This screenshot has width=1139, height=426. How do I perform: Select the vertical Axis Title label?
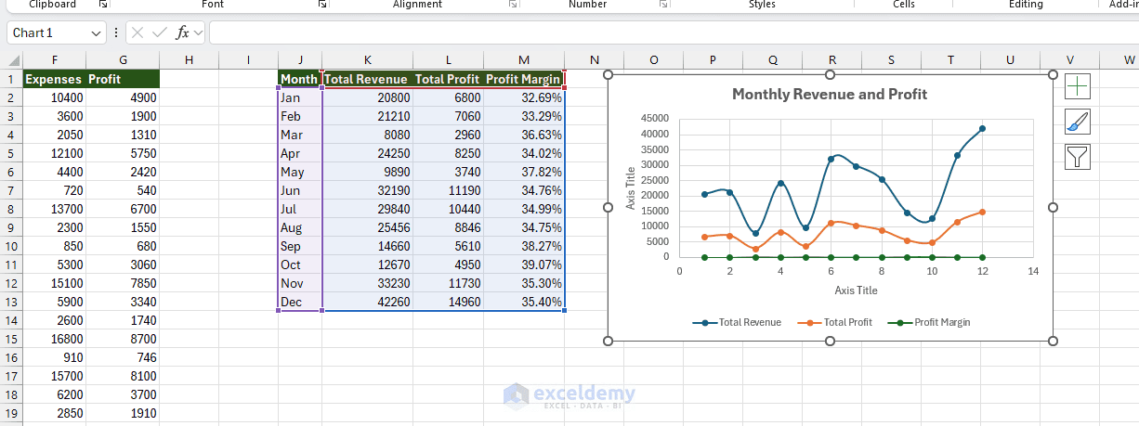(631, 187)
